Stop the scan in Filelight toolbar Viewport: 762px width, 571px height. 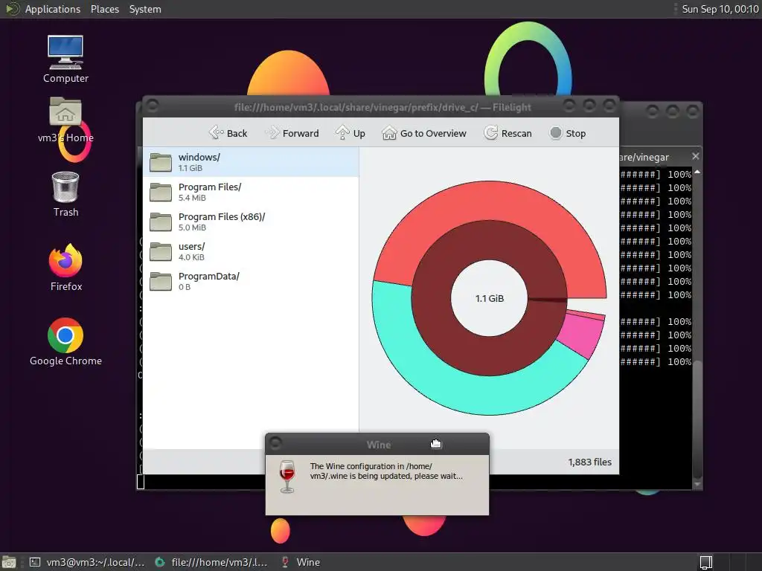pyautogui.click(x=567, y=133)
